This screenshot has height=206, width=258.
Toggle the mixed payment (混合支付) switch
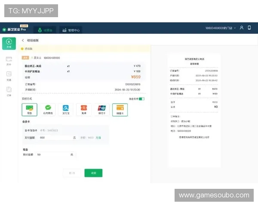click(x=141, y=99)
